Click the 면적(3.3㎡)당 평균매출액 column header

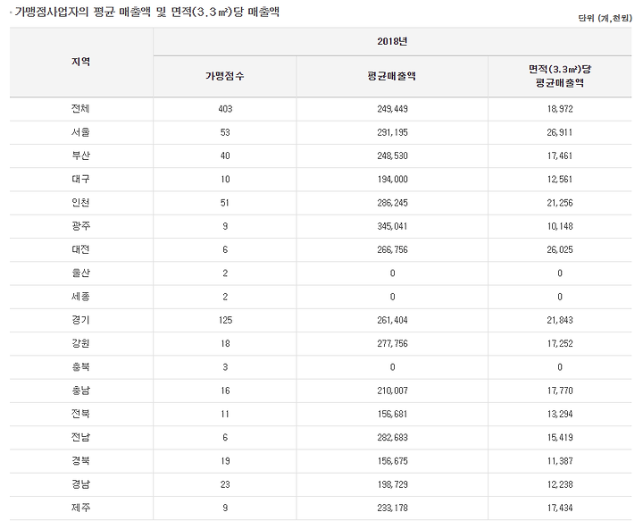(560, 76)
